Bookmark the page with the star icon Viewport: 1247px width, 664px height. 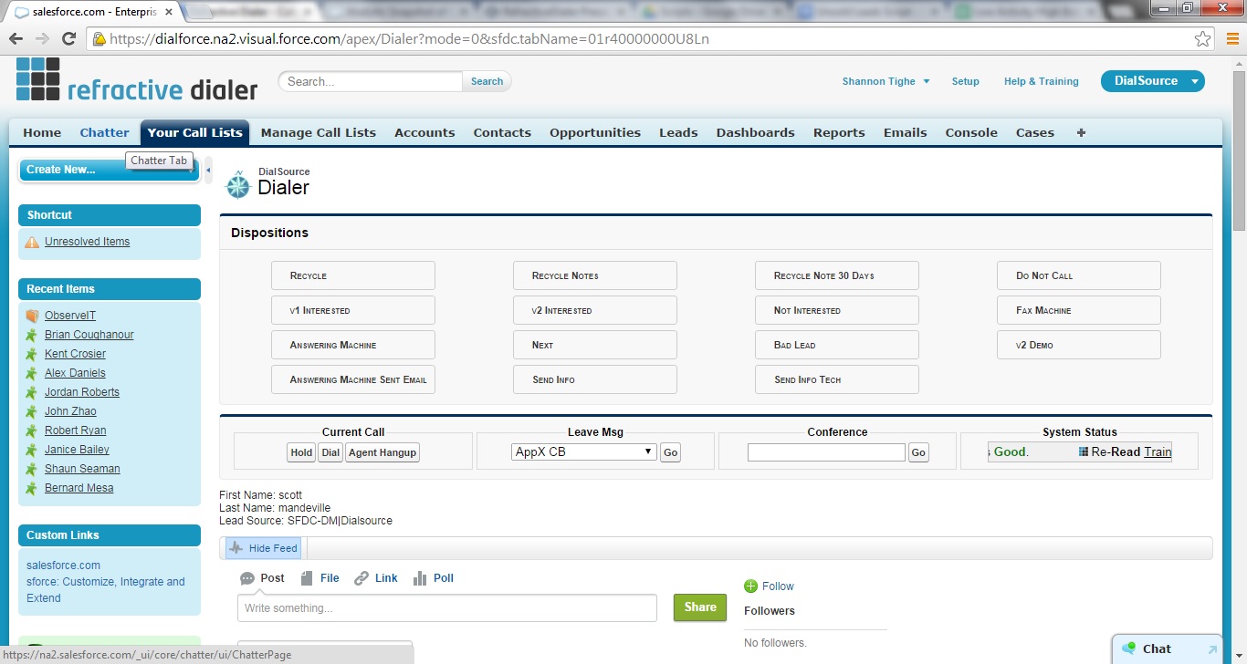pyautogui.click(x=1203, y=39)
